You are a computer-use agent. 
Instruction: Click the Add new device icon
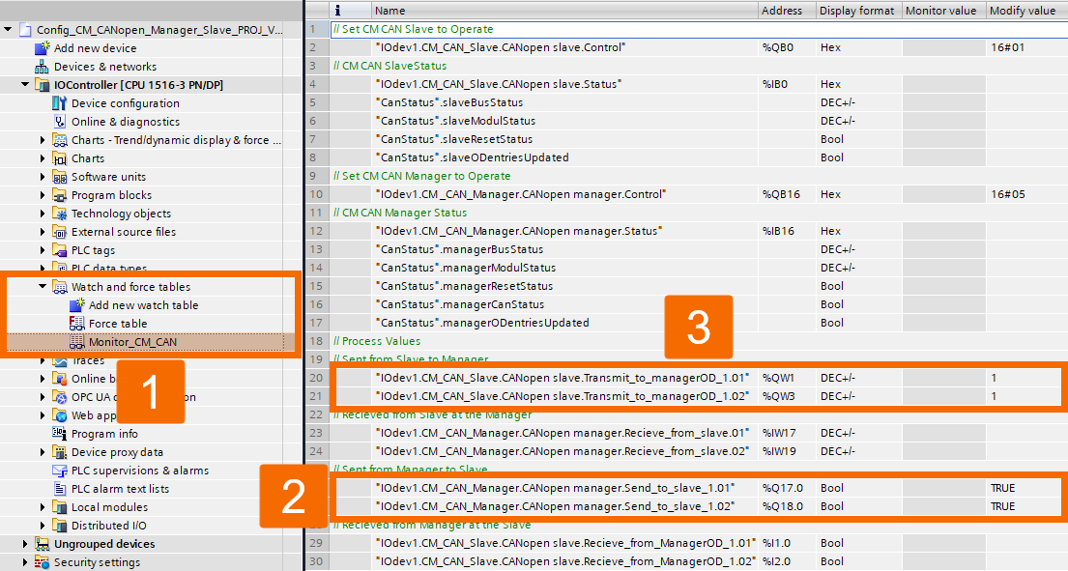click(x=43, y=47)
